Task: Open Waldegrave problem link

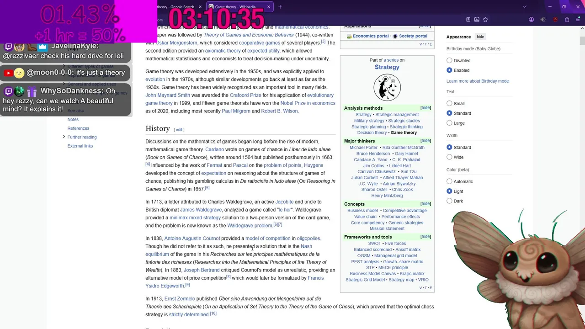Action: coord(250,226)
